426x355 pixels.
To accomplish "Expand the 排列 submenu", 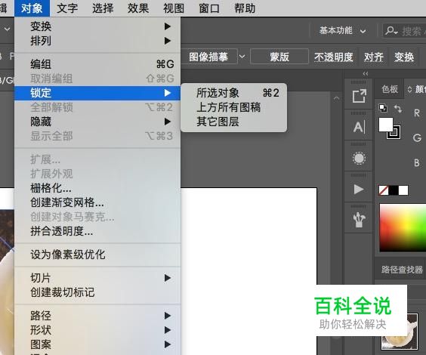I will coord(97,41).
